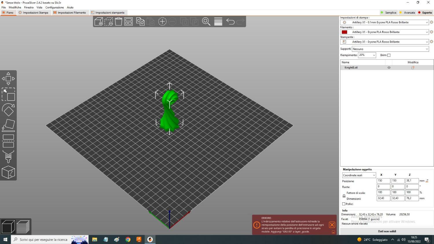The image size is (434, 244).
Task: Open the Search magnifier tool
Action: [206, 21]
